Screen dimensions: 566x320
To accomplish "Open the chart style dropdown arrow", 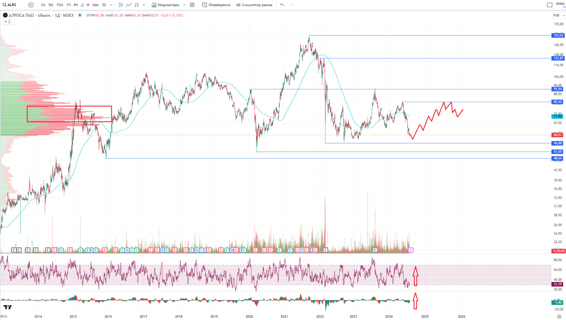I will click(144, 5).
